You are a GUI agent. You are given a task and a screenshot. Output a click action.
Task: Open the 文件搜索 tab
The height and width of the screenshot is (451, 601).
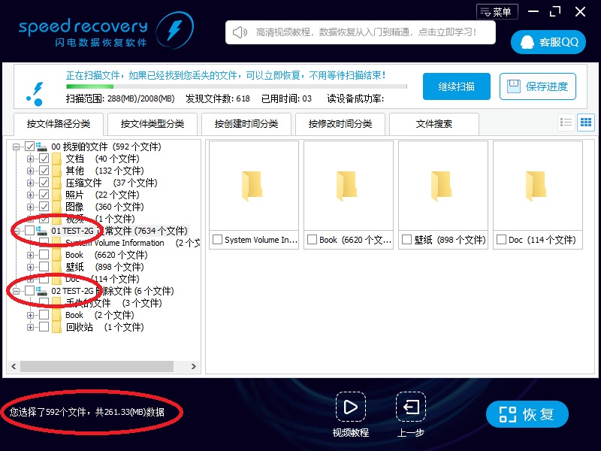[434, 124]
